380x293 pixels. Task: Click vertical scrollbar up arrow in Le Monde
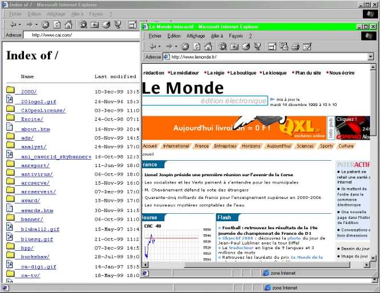coord(373,67)
